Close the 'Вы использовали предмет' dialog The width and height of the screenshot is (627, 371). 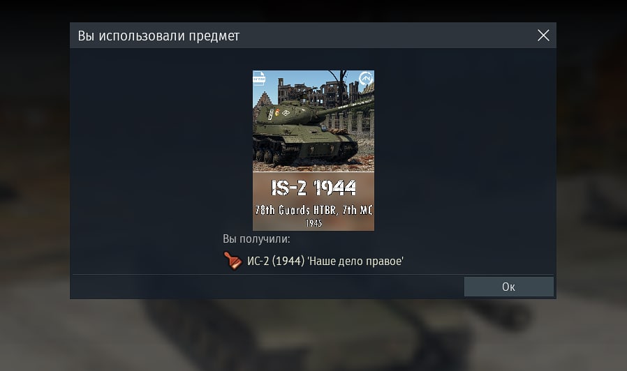click(x=543, y=36)
